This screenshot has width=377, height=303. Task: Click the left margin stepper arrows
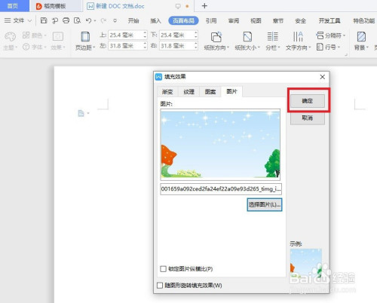(x=145, y=46)
